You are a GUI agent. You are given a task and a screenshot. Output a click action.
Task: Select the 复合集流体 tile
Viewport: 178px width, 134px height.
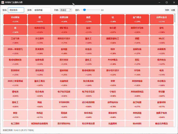[88, 83]
